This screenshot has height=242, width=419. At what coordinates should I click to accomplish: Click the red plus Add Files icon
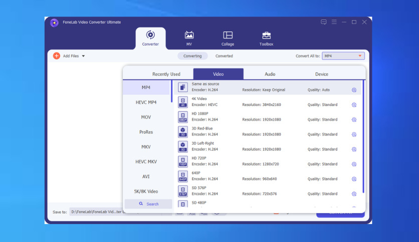coord(56,55)
